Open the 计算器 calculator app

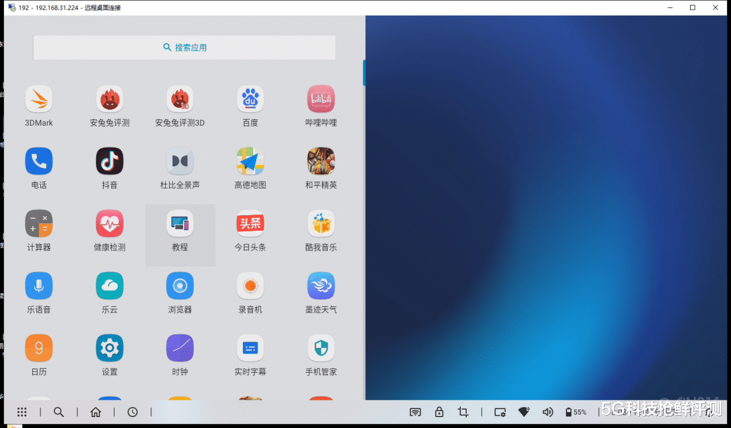[39, 223]
